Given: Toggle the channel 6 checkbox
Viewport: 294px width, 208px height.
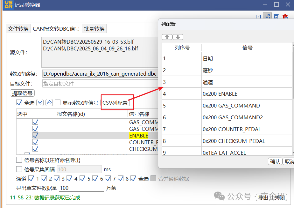Looking at the screenshot, I should tap(95, 178).
